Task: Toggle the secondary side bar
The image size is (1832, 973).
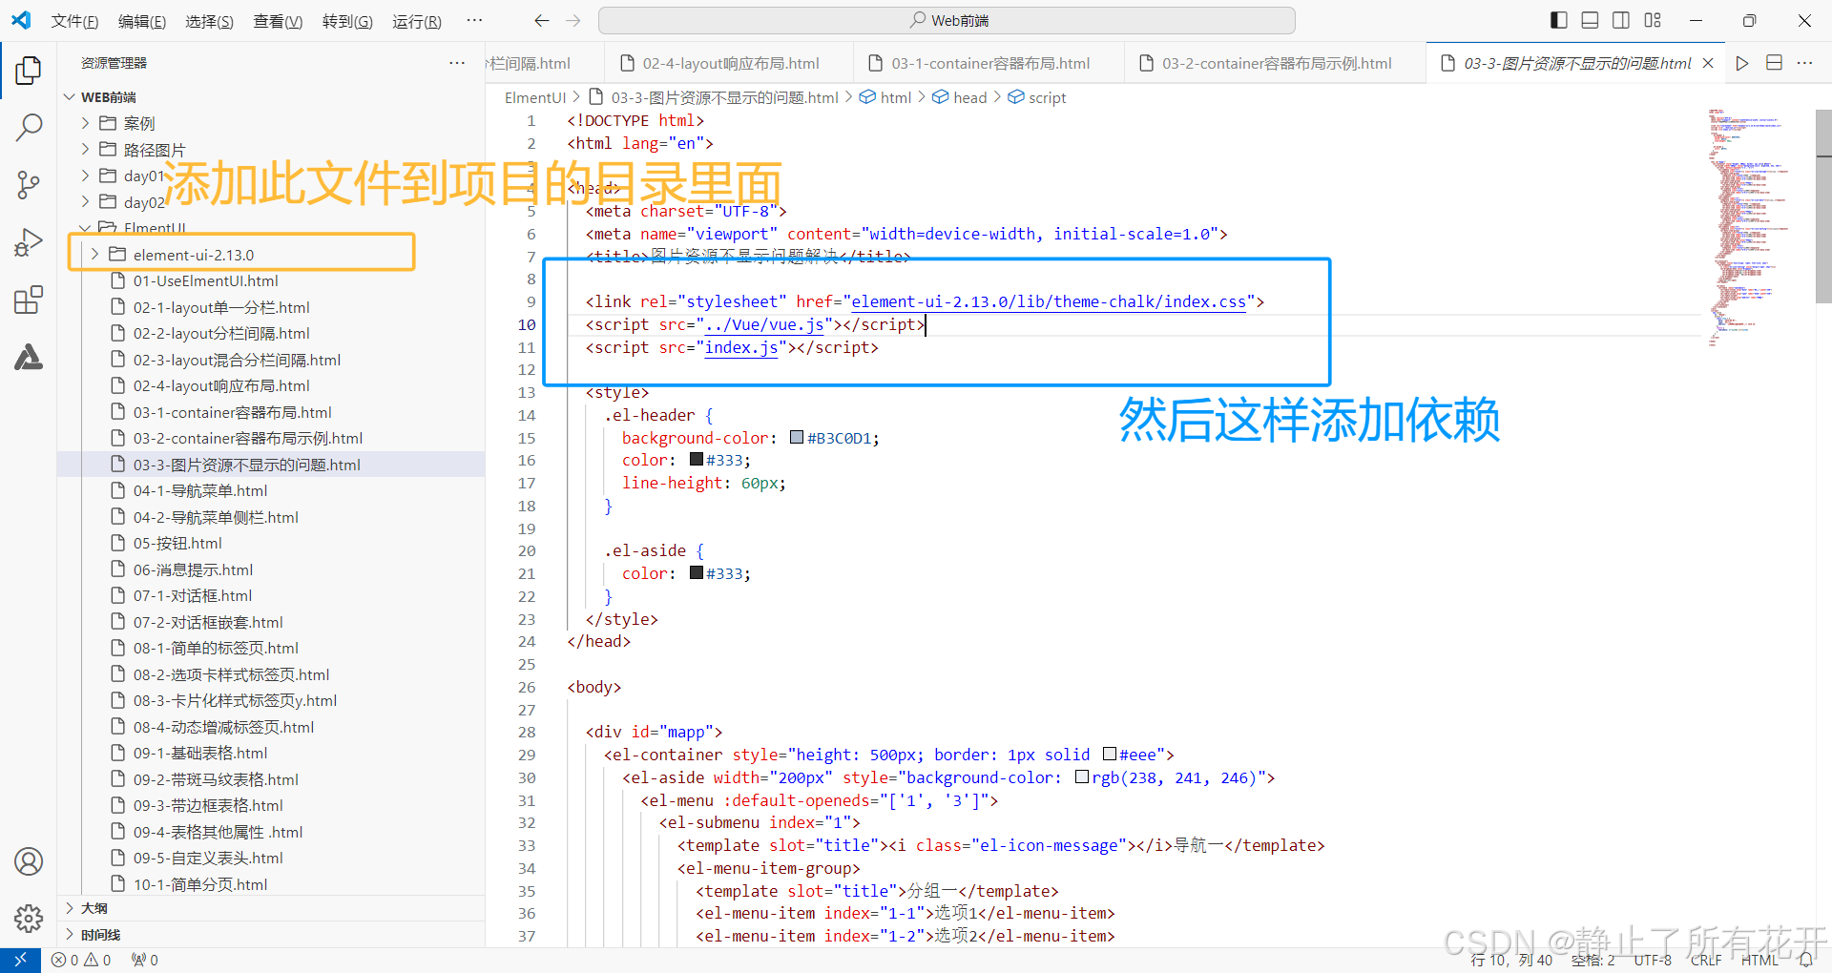Action: tap(1621, 20)
